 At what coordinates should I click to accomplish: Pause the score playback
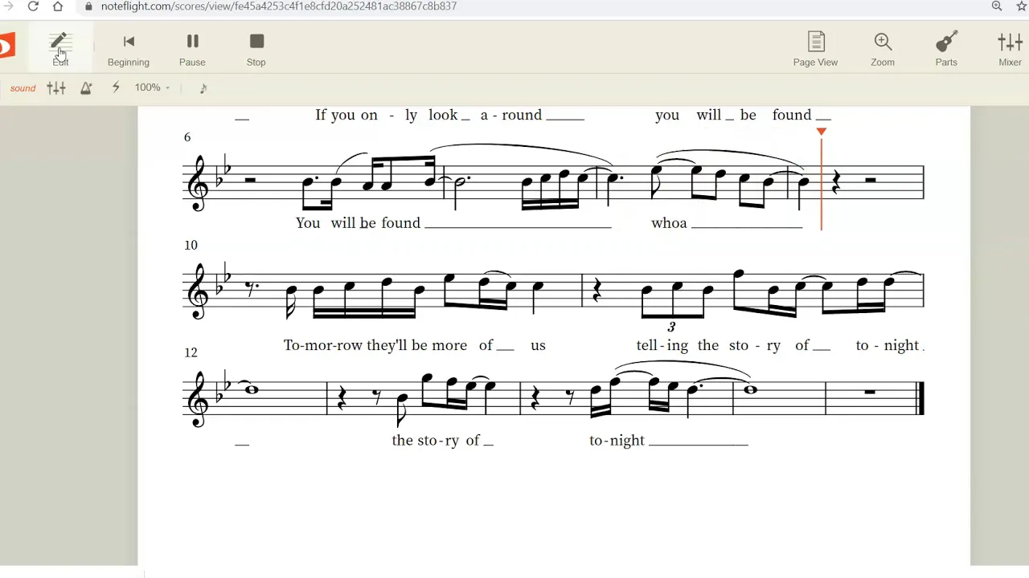192,49
